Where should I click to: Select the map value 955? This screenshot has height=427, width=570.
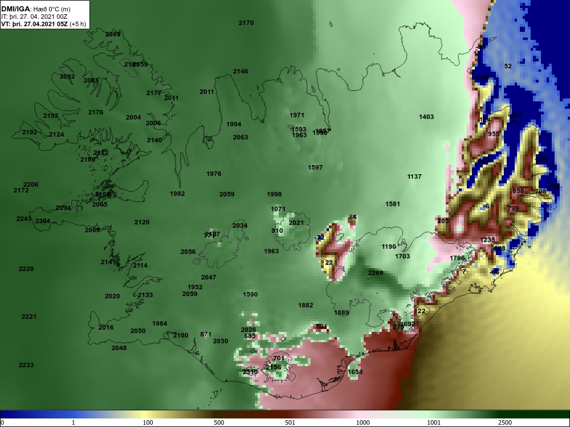tap(494, 134)
